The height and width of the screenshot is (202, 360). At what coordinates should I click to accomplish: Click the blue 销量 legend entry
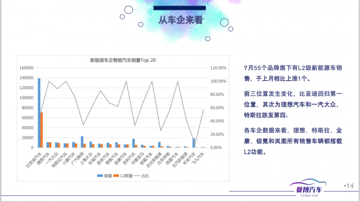tap(105, 176)
